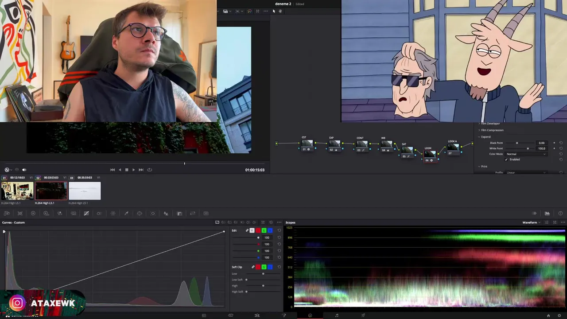Switch to the Deliver page tab
Viewport: 567px width, 319px height.
(x=363, y=315)
